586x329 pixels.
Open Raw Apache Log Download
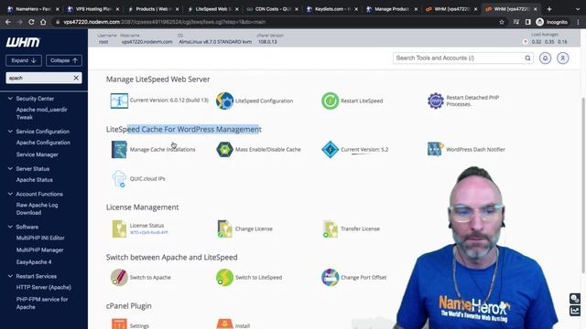[37, 209]
